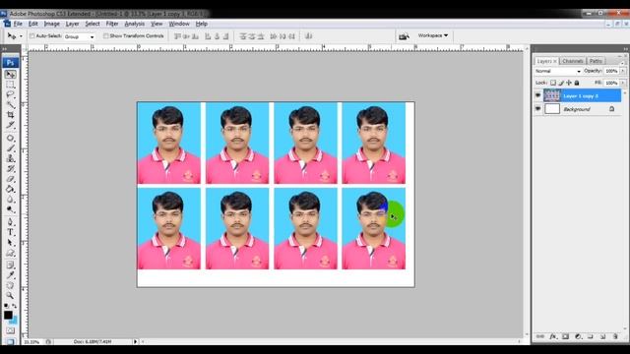This screenshot has height=354, width=630.
Task: Hide the Background layer eye icon
Action: point(537,109)
